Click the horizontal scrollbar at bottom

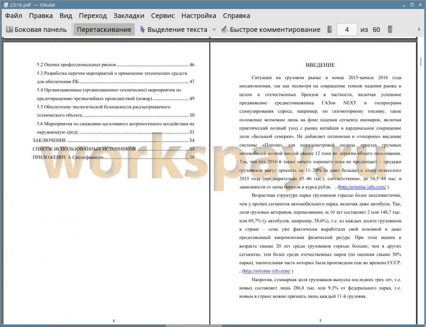tap(194, 326)
